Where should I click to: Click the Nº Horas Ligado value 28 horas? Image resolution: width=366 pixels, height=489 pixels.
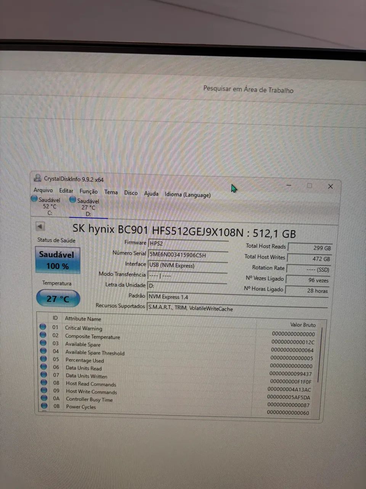click(307, 290)
